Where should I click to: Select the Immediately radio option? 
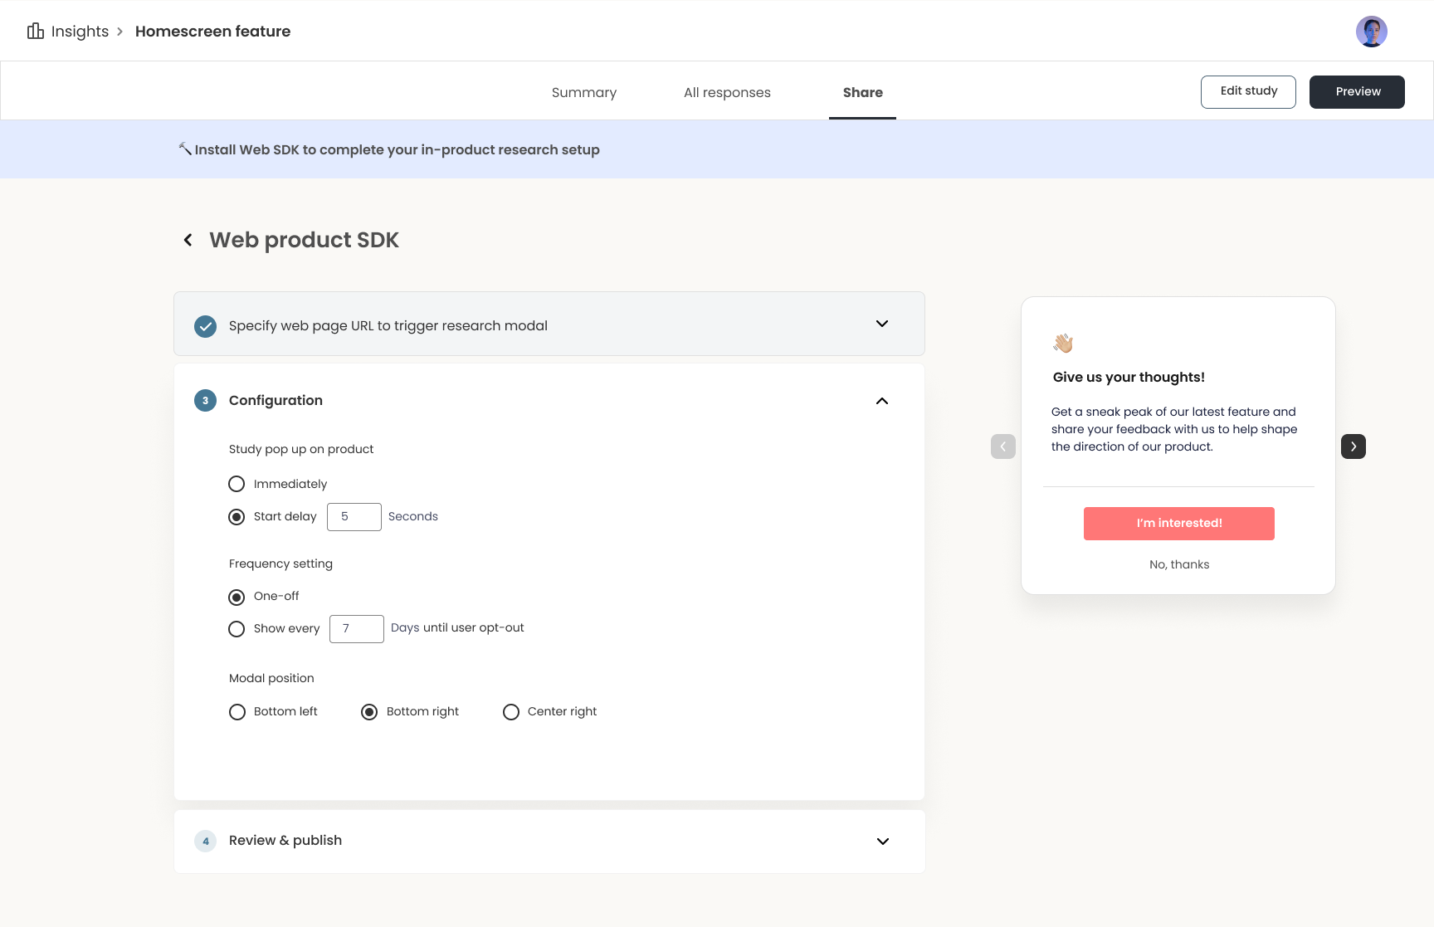(x=237, y=484)
